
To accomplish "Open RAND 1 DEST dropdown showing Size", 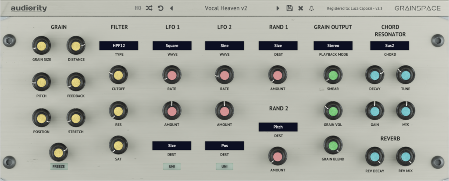I will point(278,46).
